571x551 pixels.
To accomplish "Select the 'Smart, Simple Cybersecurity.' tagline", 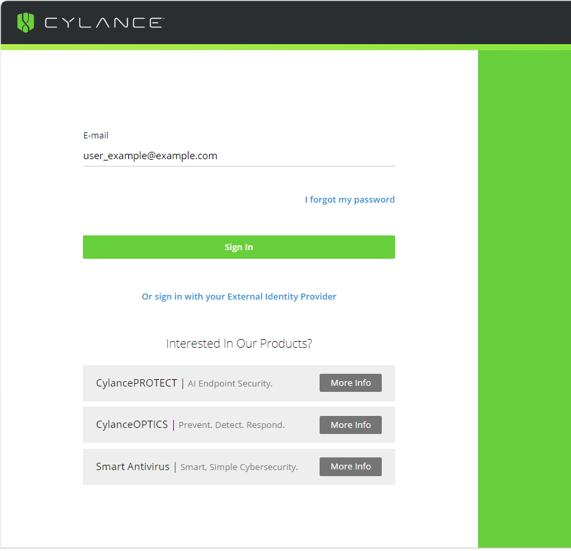I will pyautogui.click(x=239, y=467).
